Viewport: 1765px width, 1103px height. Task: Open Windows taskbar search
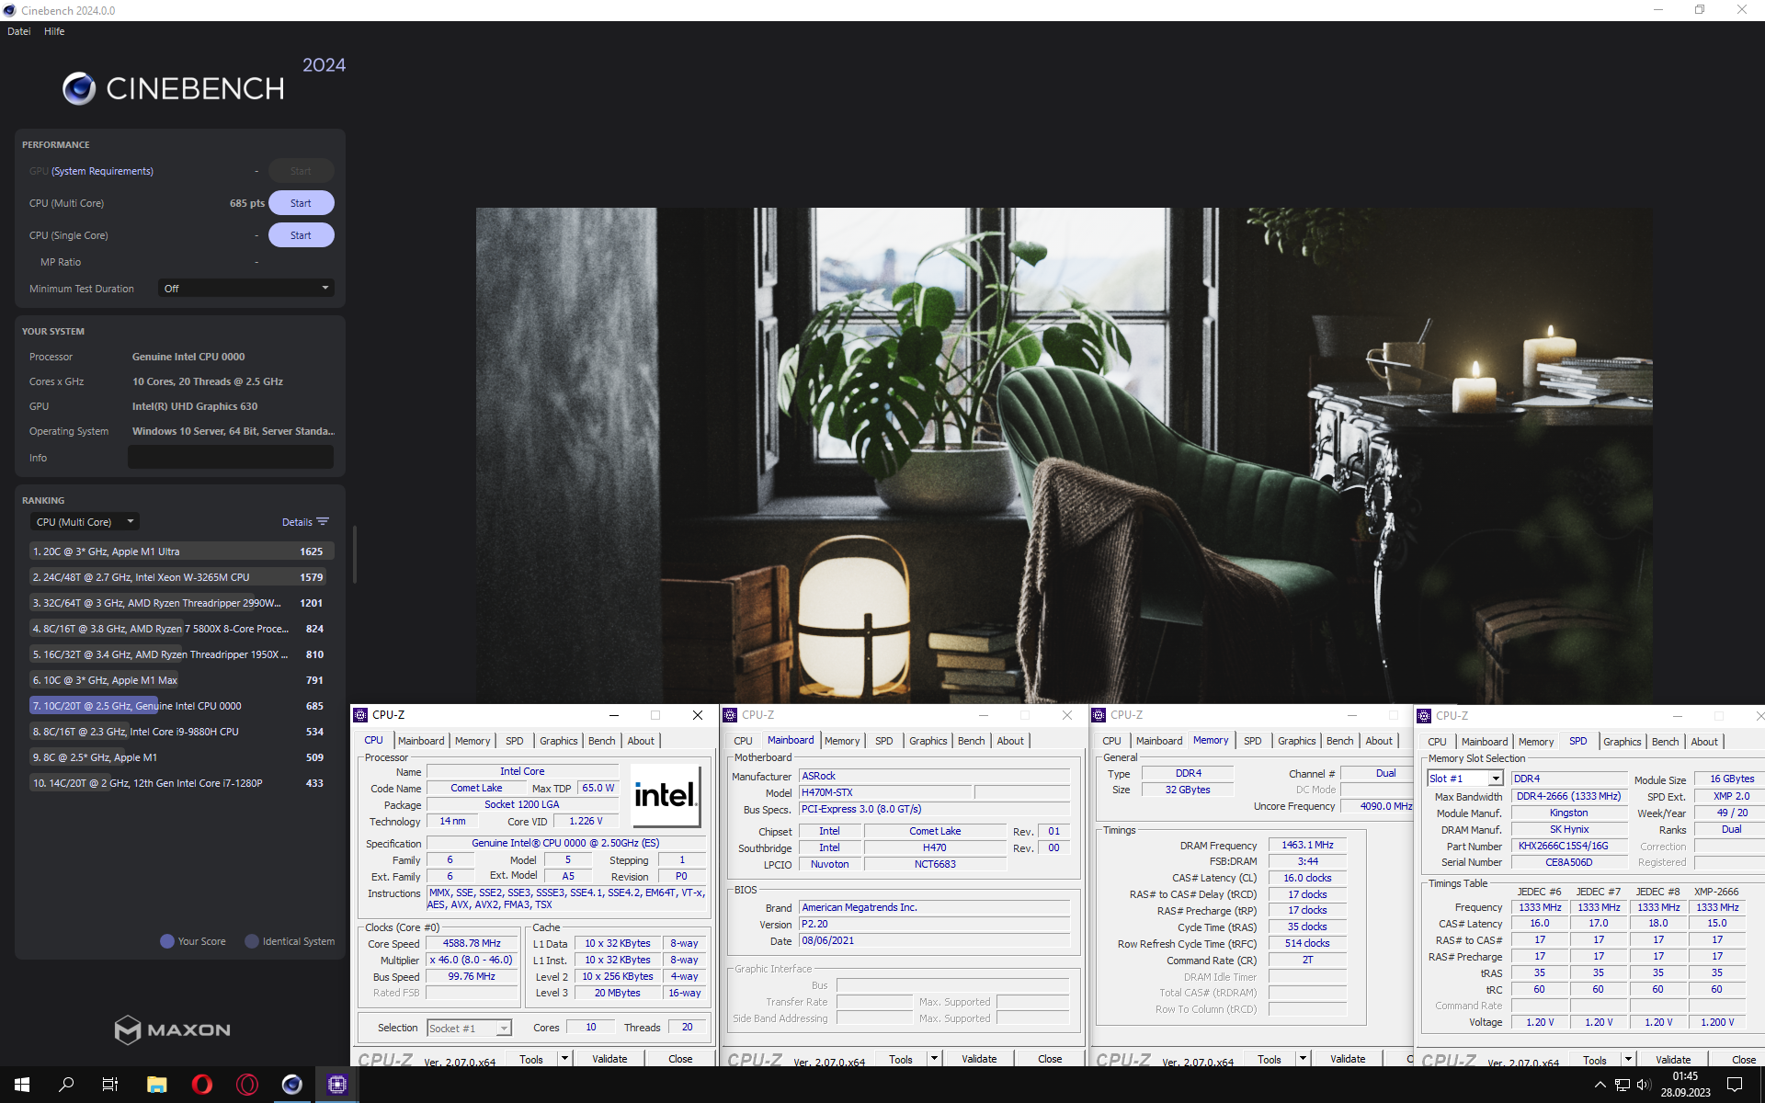point(66,1085)
